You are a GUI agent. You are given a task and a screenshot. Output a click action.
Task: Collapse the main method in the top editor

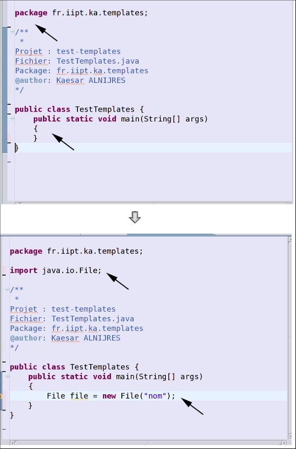click(12, 119)
